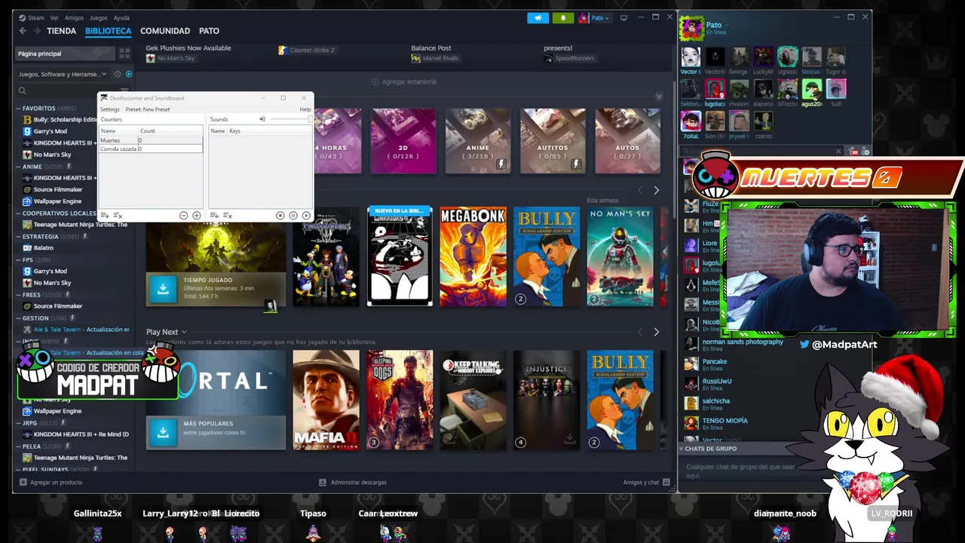Collapse the FAVORITOS collection
The image size is (965, 543).
point(18,108)
